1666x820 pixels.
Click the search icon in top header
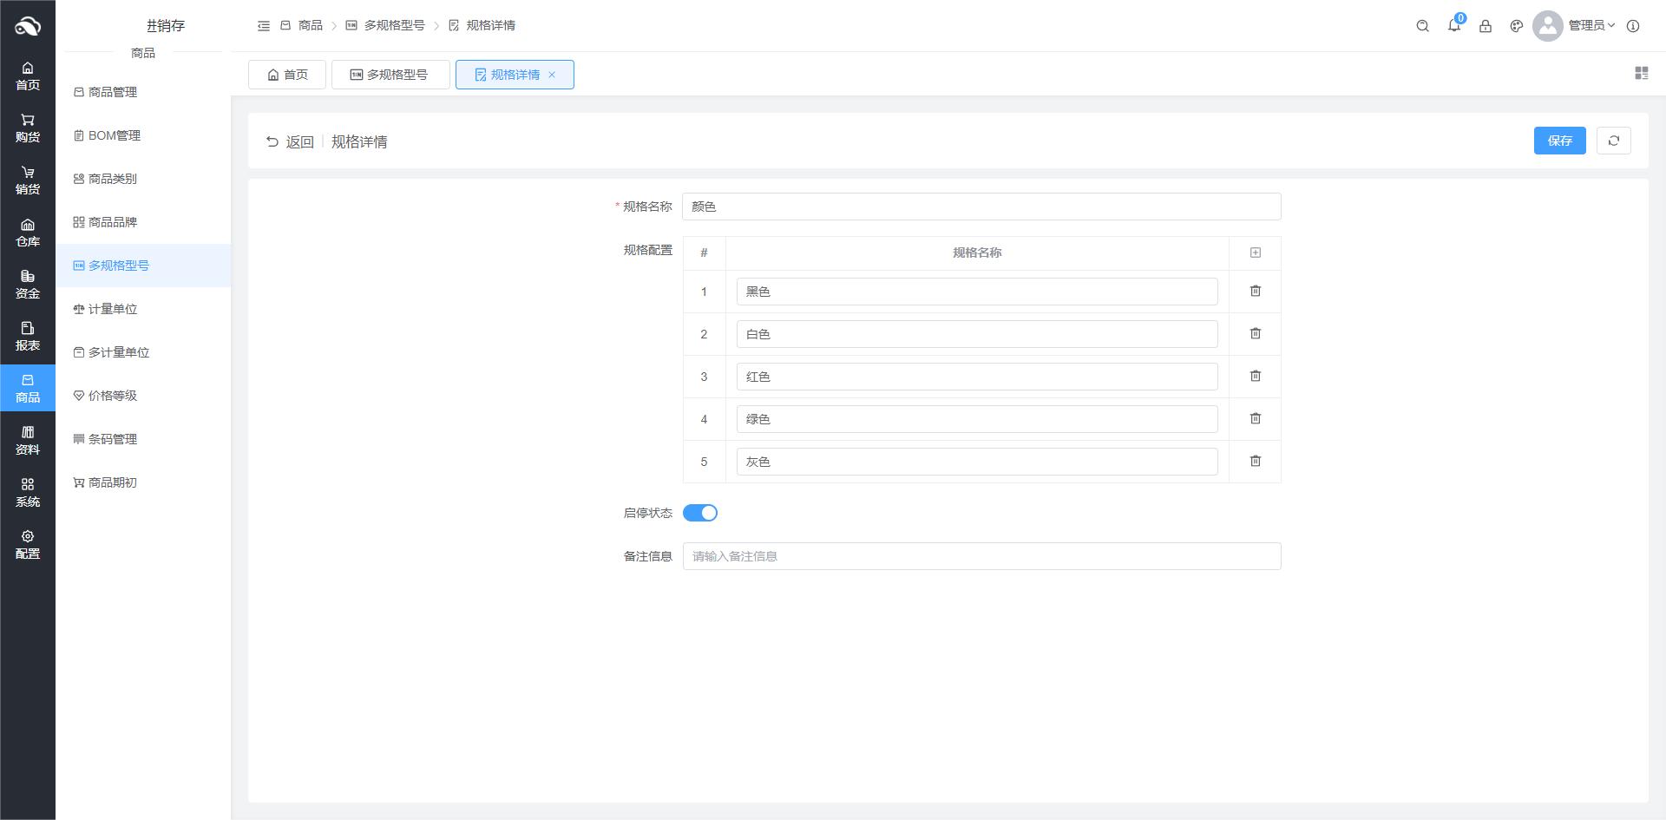[x=1422, y=26]
